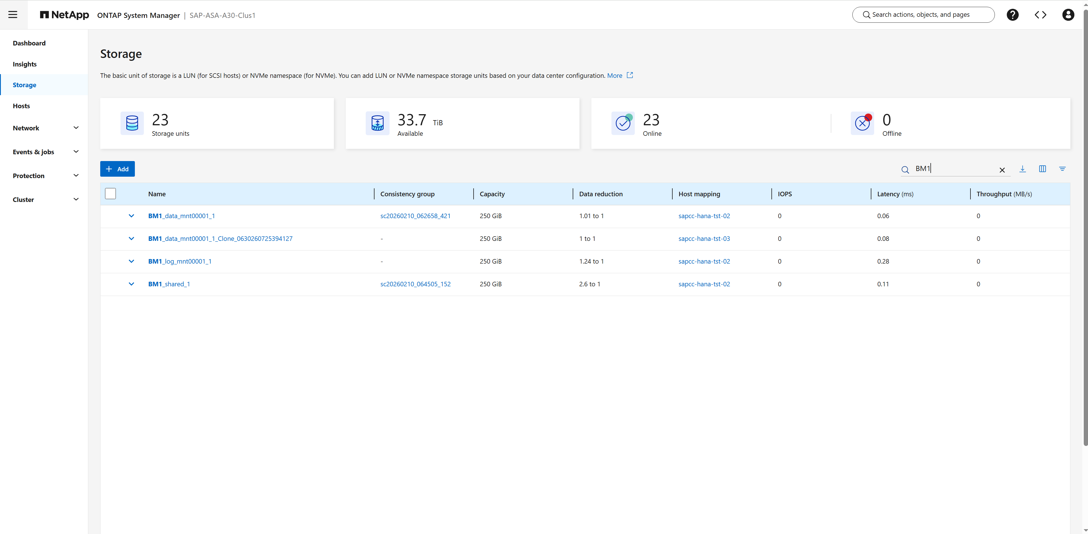
Task: Click the table search magnifier icon
Action: (905, 169)
